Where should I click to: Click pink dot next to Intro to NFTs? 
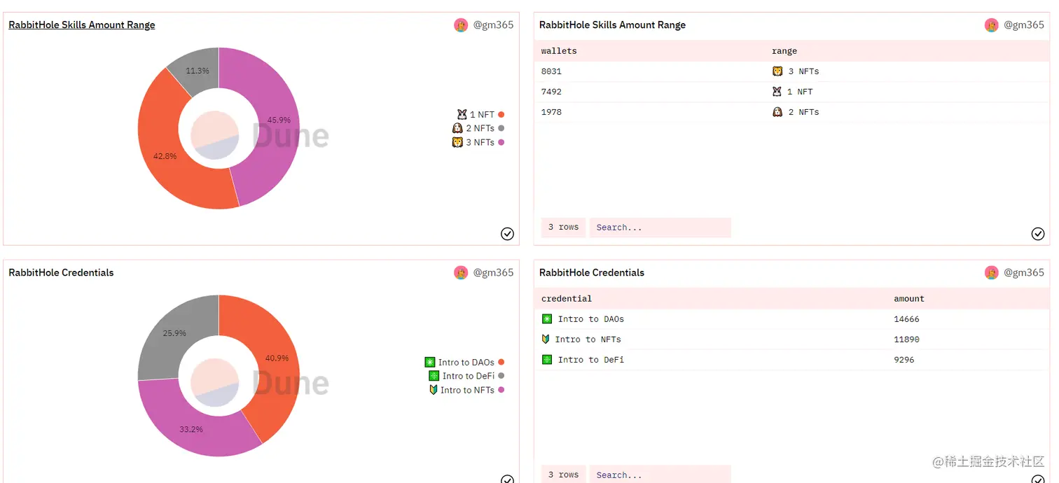click(x=501, y=390)
